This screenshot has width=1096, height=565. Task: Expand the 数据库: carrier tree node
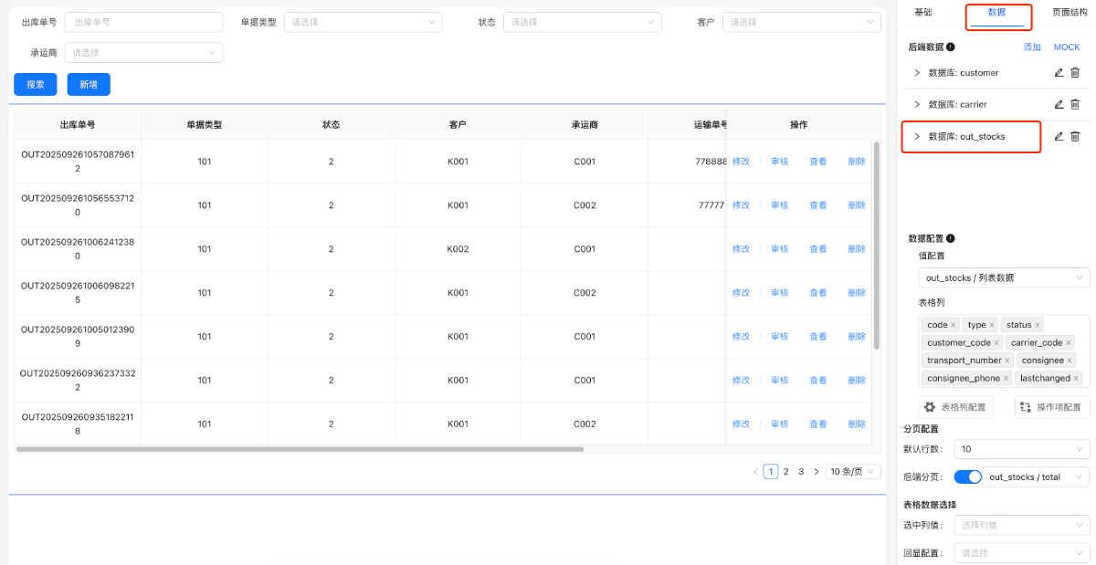point(917,105)
